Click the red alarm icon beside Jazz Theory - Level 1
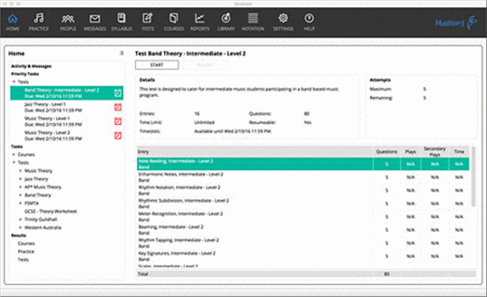 pyautogui.click(x=118, y=107)
